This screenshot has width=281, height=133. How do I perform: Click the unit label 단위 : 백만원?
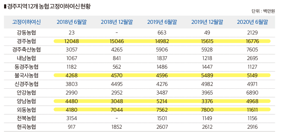coord(263,11)
